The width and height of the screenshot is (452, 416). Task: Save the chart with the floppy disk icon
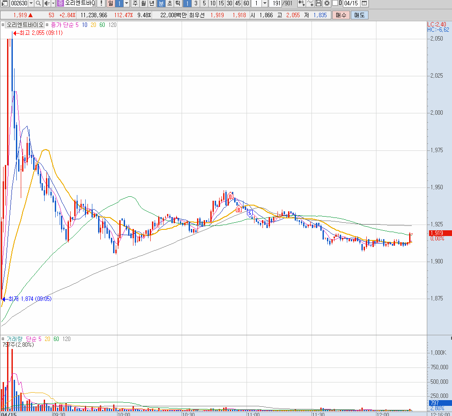318,4
